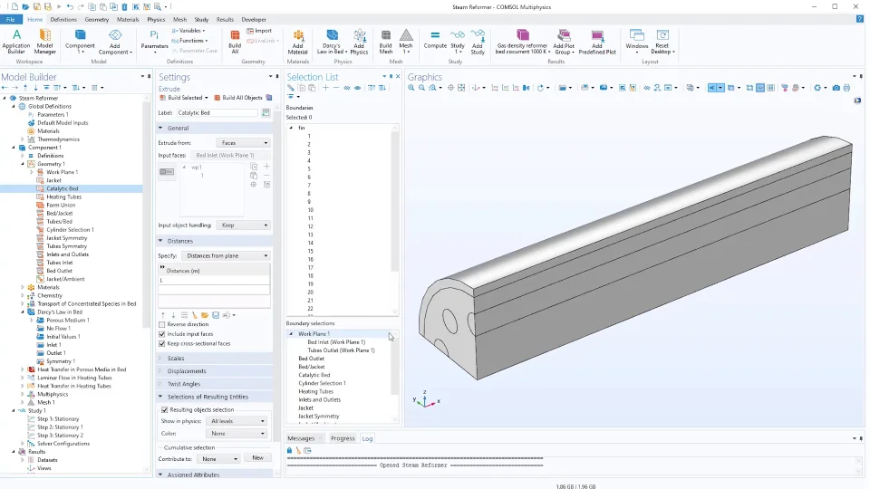This screenshot has width=870, height=489.
Task: Switch to the Geometry ribbon tab
Action: (97, 19)
